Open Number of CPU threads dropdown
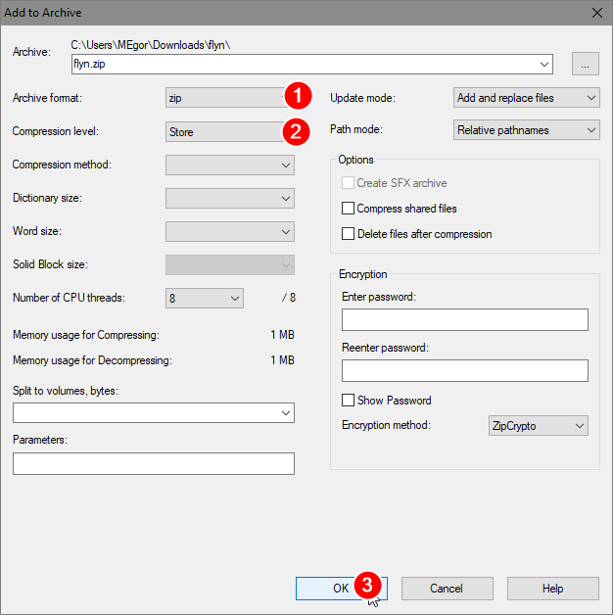Viewport: 613px width, 615px height. point(204,299)
